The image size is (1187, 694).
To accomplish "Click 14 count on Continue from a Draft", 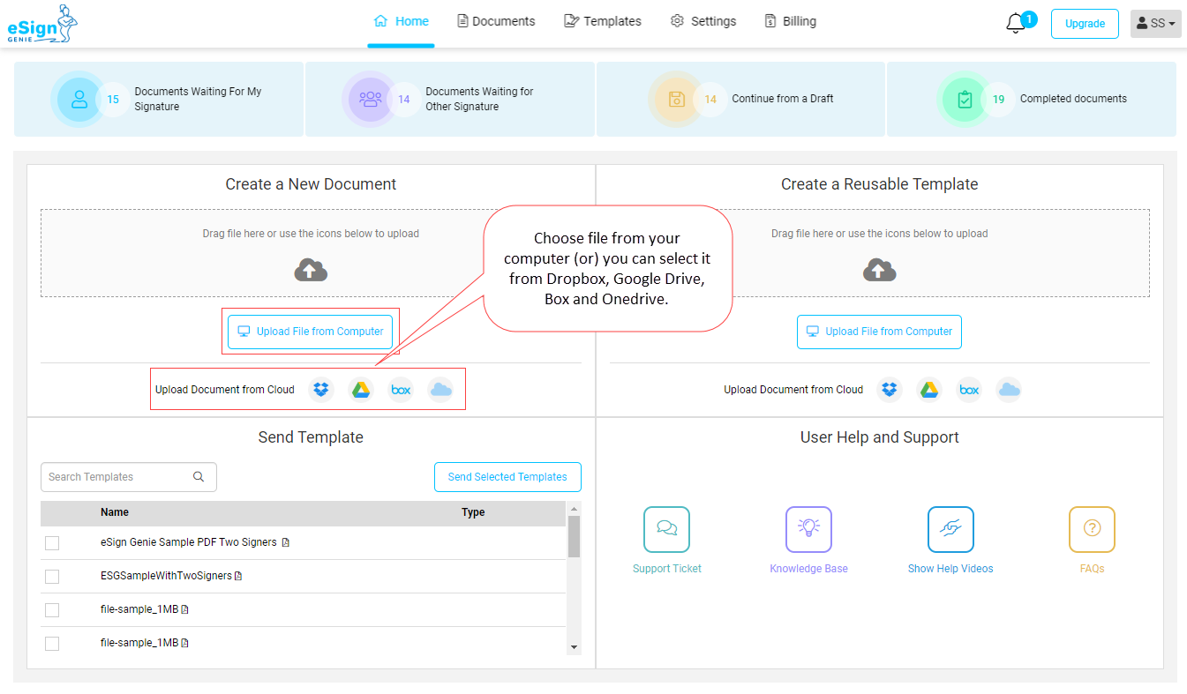I will [710, 100].
